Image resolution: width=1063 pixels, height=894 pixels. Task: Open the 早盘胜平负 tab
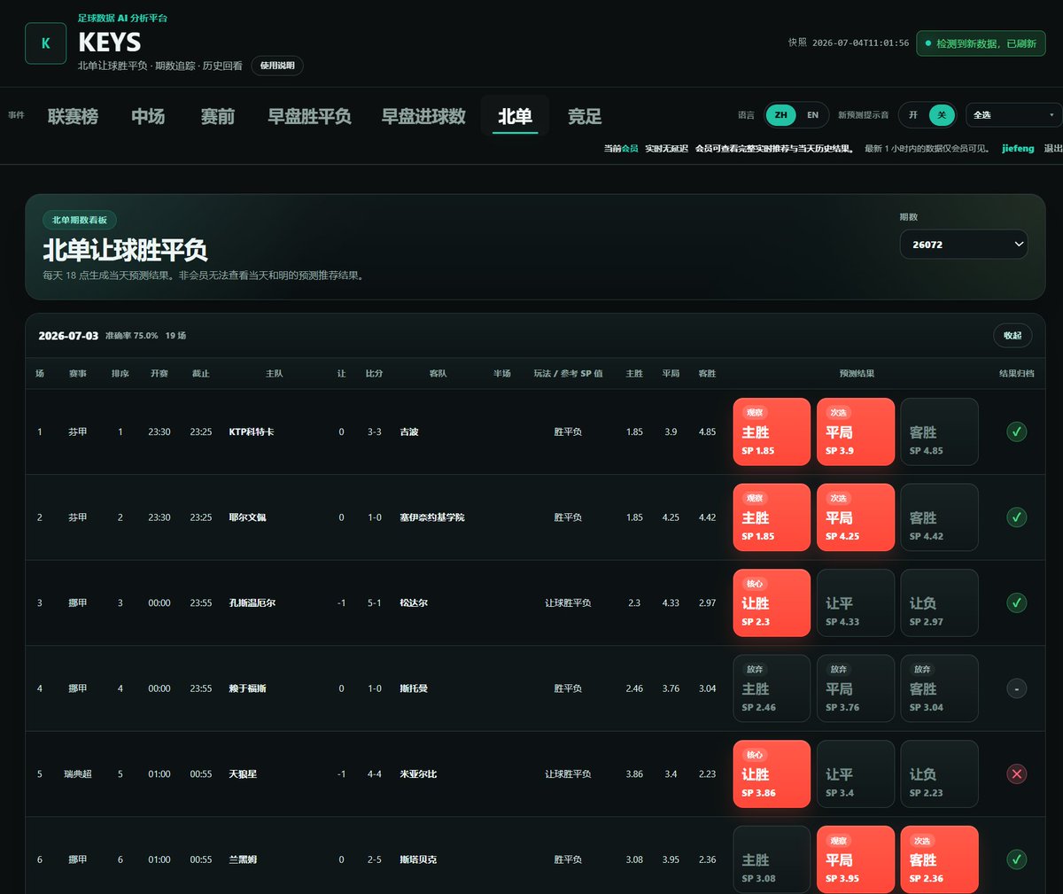(x=309, y=116)
